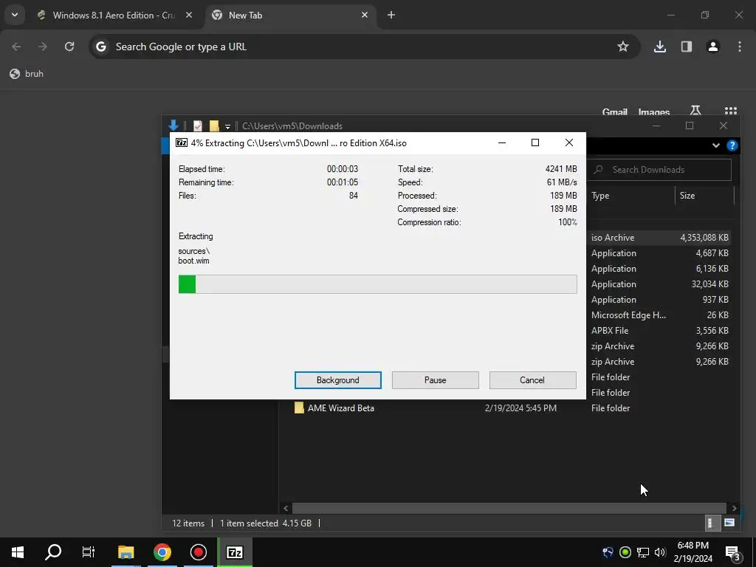Click Explorer new folder quick-access icon
Image resolution: width=756 pixels, height=567 pixels.
tap(214, 126)
